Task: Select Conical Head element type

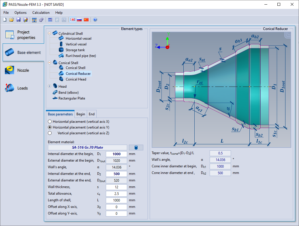Action: click(76, 79)
